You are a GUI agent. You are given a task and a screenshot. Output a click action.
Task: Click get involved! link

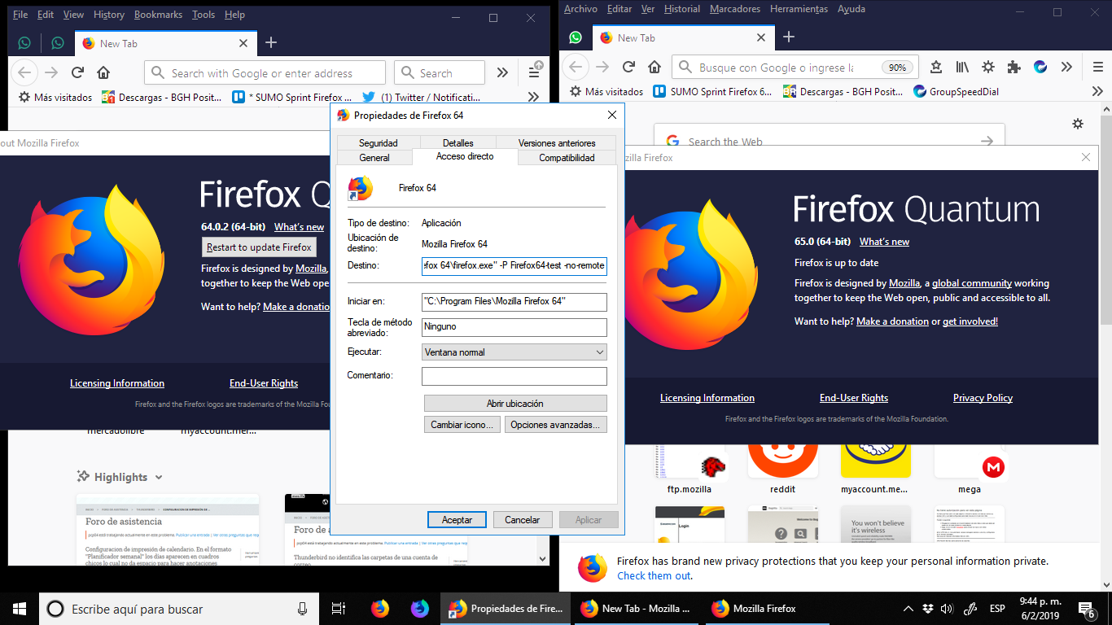click(x=970, y=321)
